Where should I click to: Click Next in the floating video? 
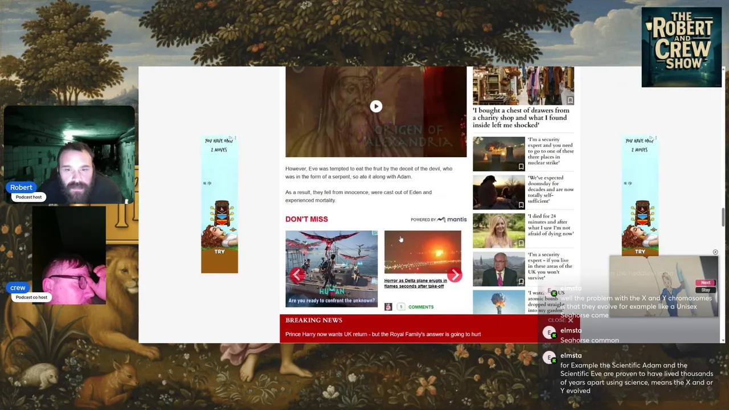(706, 283)
